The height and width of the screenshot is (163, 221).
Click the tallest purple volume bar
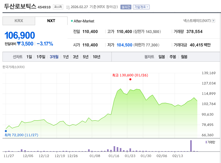pyautogui.click(x=191, y=146)
